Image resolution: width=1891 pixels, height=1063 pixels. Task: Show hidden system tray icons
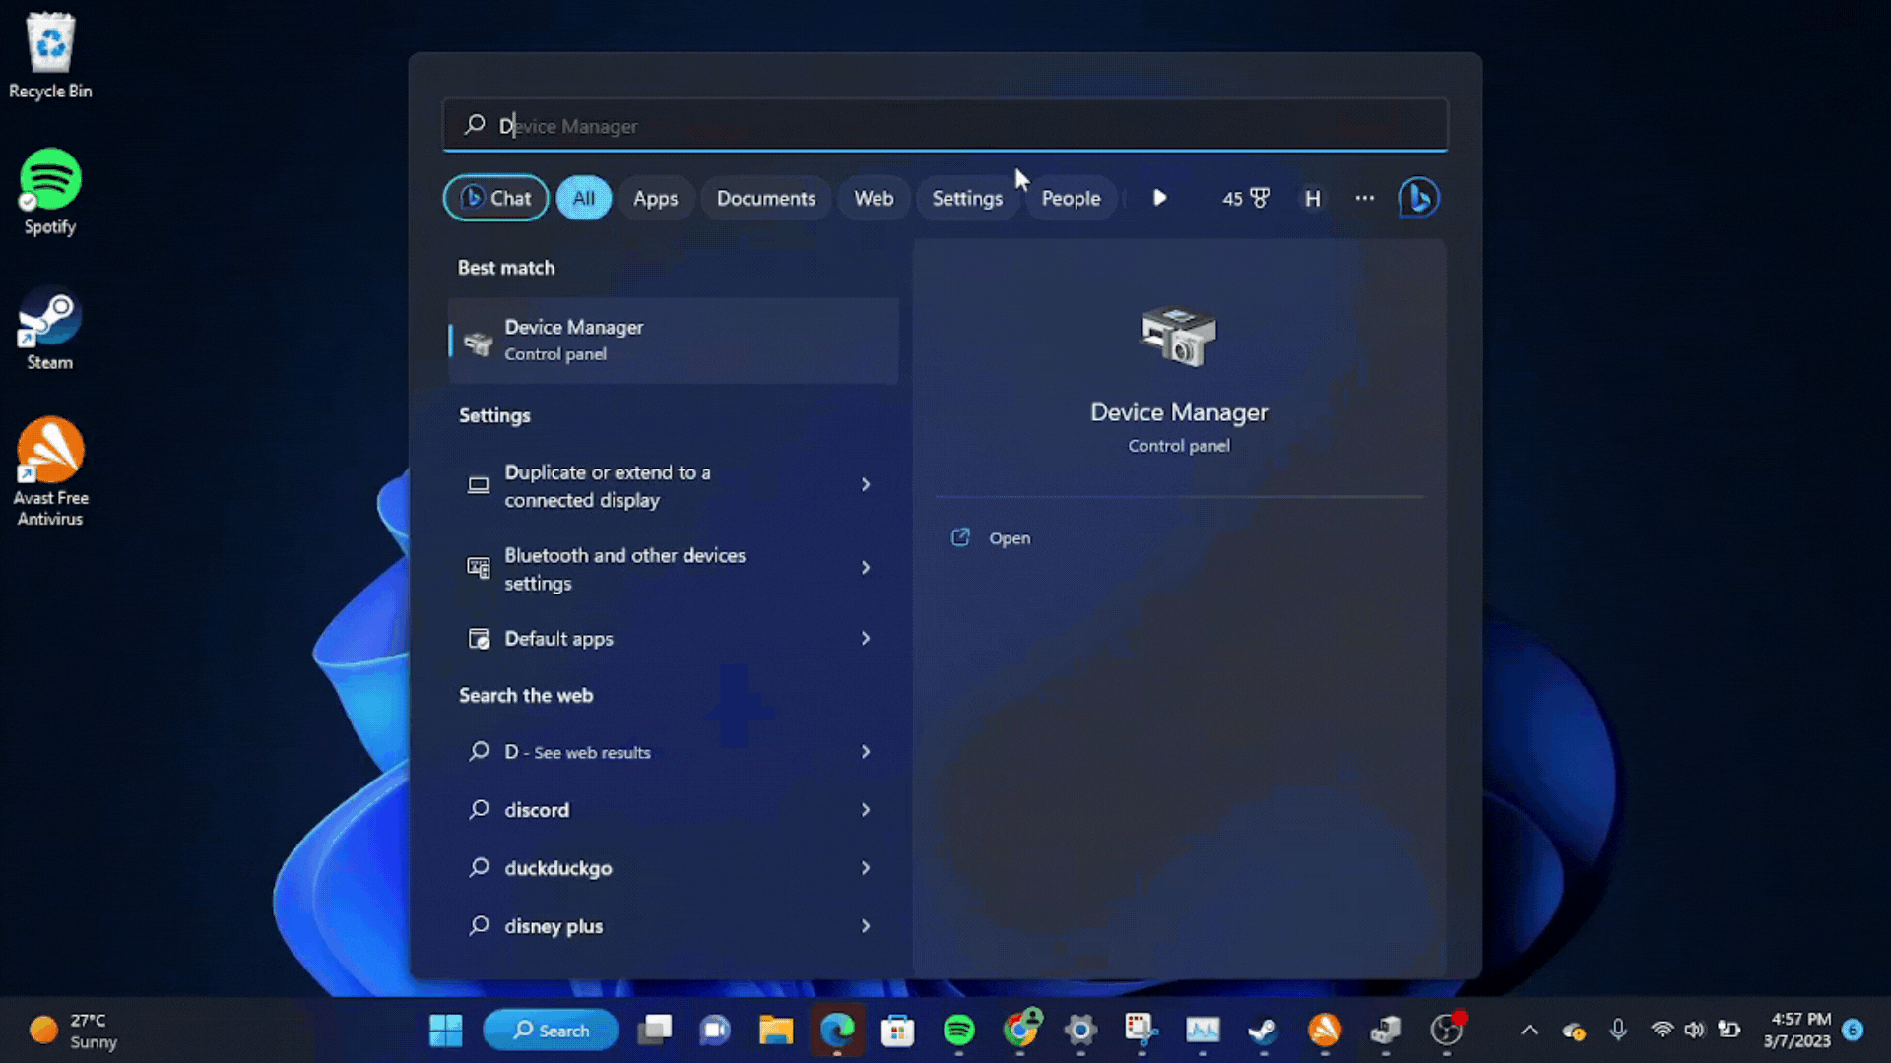point(1529,1031)
